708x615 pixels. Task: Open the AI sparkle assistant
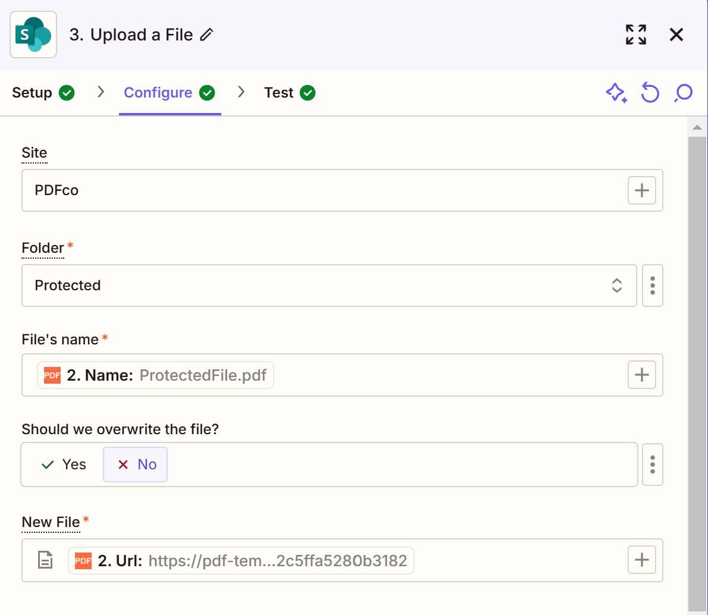(x=616, y=93)
